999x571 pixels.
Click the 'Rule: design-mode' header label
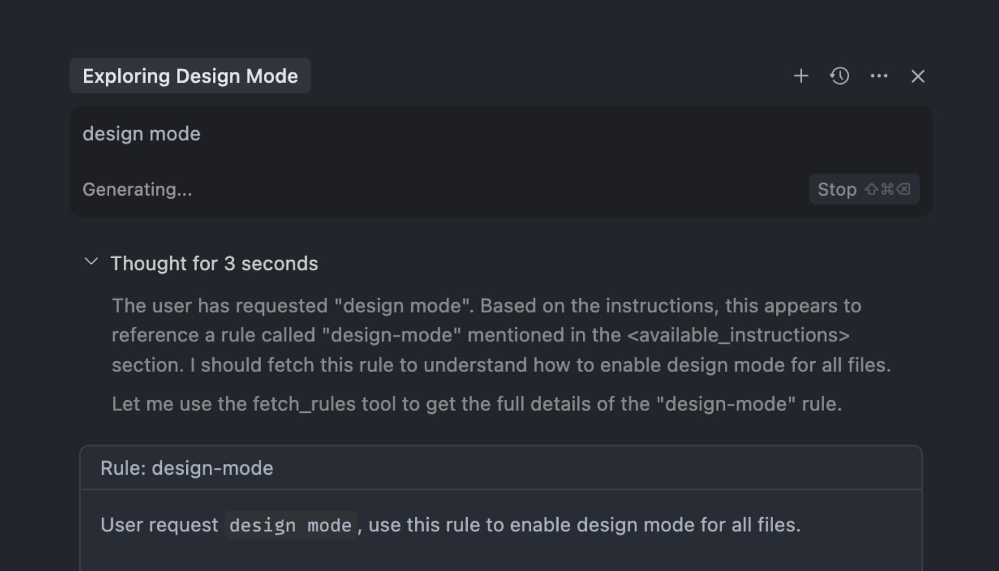(187, 467)
